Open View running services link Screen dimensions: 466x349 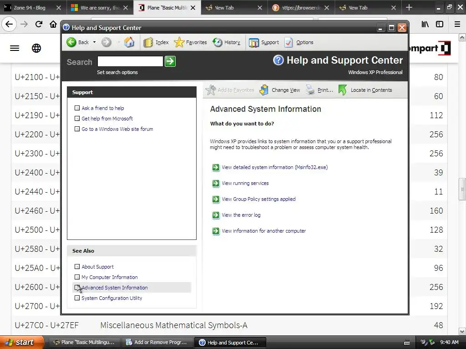pyautogui.click(x=245, y=184)
